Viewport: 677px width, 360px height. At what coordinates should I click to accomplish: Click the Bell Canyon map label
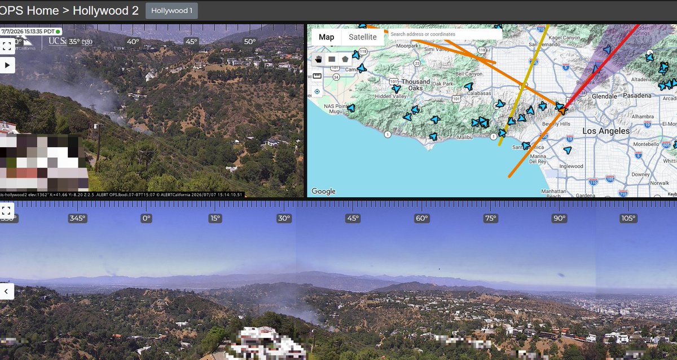469,74
